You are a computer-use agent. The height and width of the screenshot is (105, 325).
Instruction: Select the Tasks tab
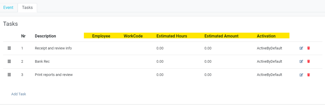[x=27, y=7]
